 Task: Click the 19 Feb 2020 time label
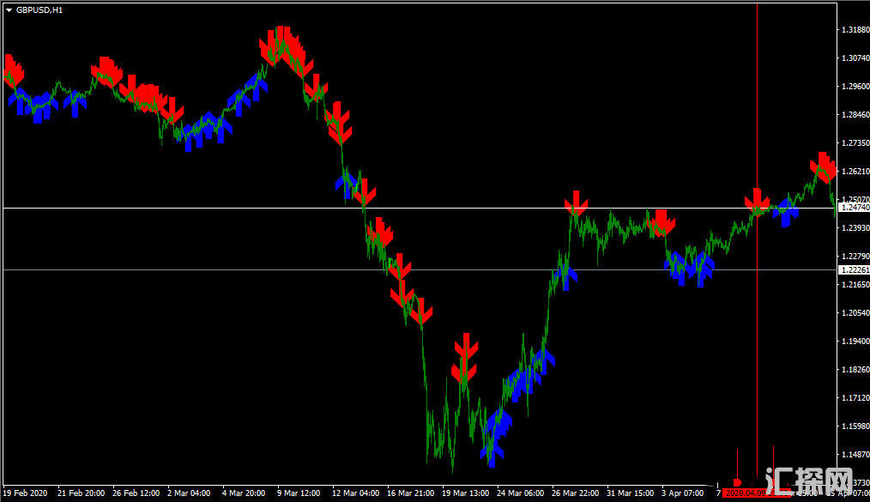point(25,493)
